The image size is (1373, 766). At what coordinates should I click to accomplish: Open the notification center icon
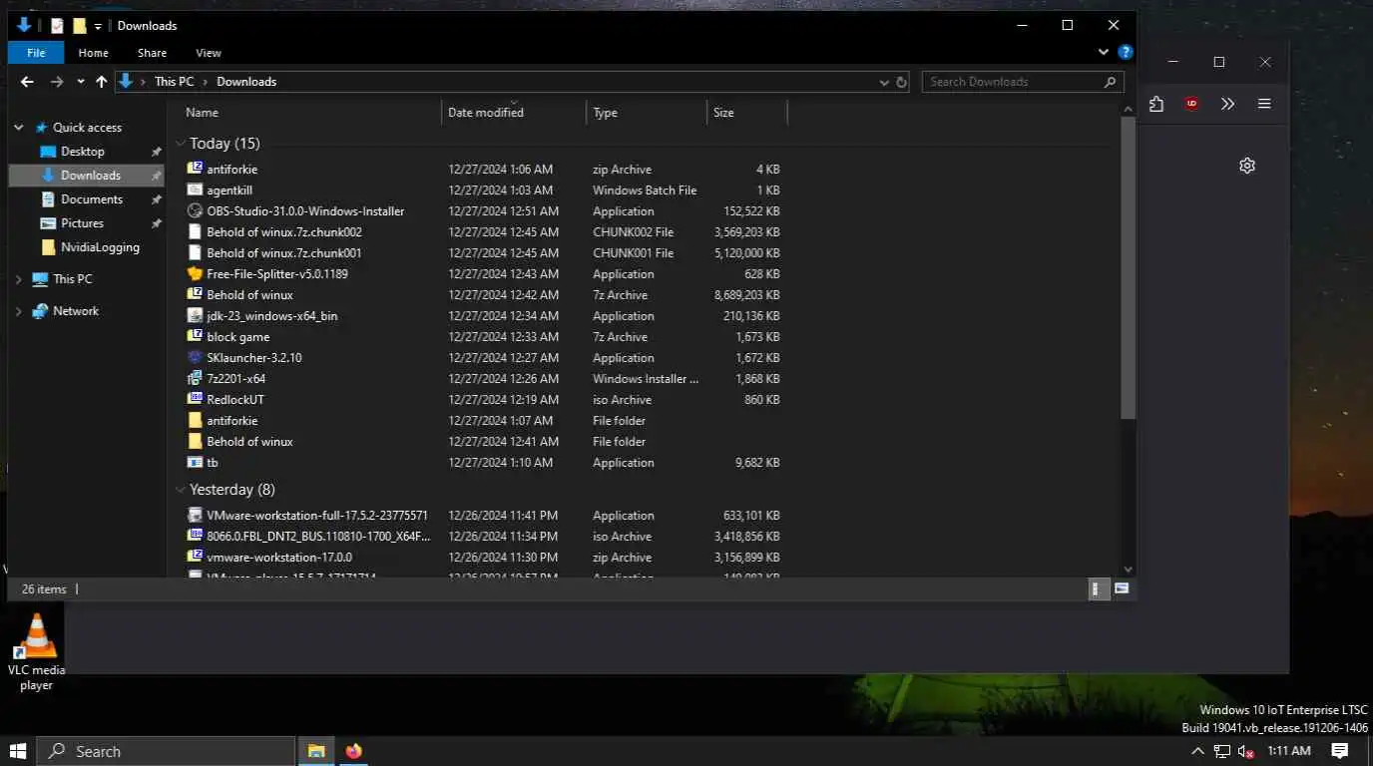[1340, 751]
